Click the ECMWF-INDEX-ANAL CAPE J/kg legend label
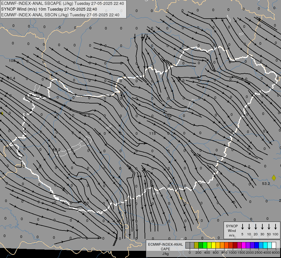 coord(165,249)
